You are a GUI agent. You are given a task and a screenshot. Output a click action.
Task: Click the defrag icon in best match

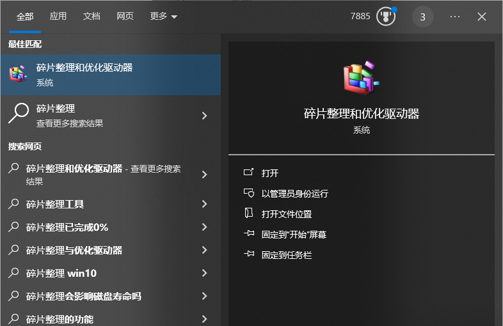point(18,74)
